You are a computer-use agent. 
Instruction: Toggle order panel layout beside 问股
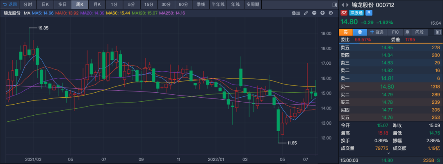pos(438,32)
